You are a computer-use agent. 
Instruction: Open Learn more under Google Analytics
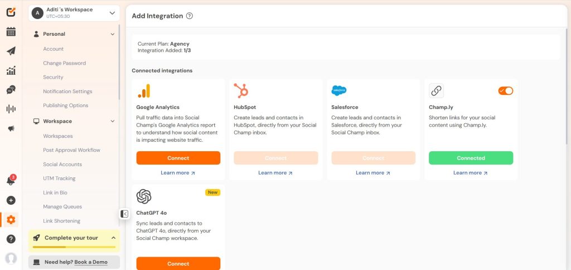pyautogui.click(x=178, y=173)
